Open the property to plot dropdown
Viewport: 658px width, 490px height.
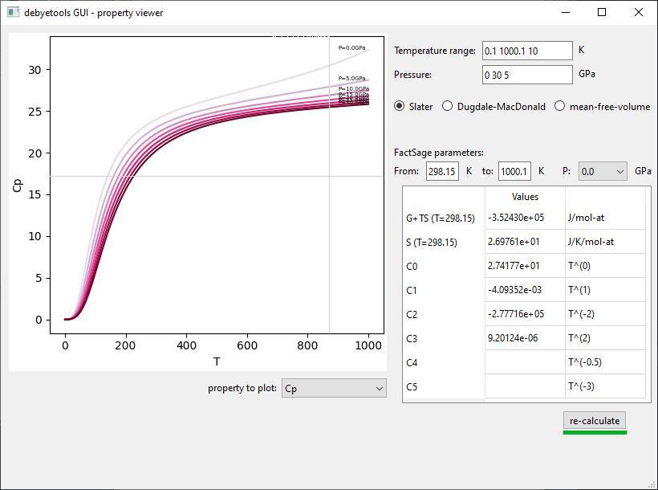pyautogui.click(x=334, y=388)
